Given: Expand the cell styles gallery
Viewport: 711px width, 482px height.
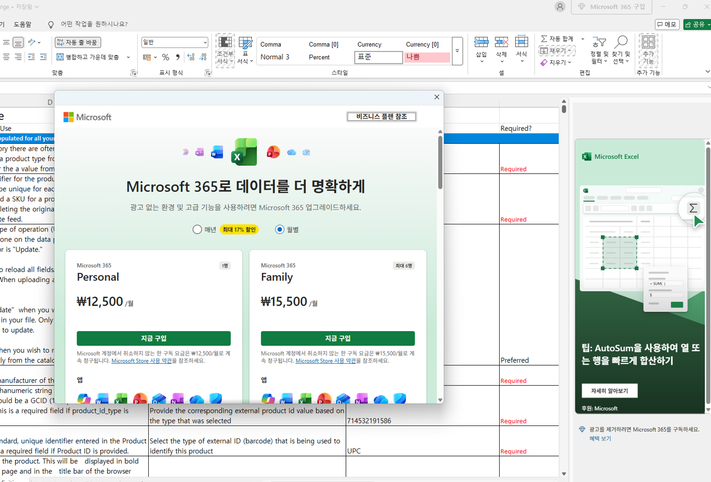Looking at the screenshot, I should point(457,51).
